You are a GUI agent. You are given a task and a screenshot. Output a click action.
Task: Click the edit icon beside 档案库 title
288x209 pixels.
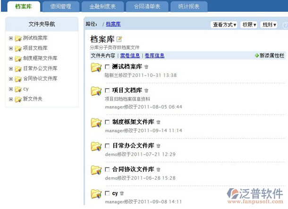[x=119, y=39]
